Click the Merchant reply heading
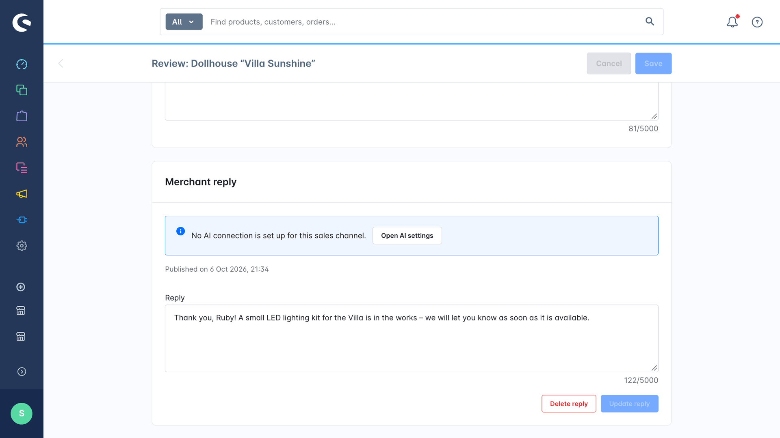The image size is (780, 438). pos(201,182)
